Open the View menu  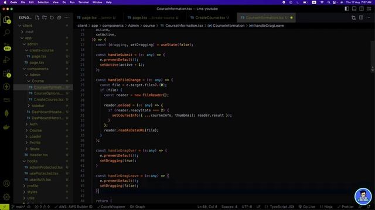pos(56,2)
